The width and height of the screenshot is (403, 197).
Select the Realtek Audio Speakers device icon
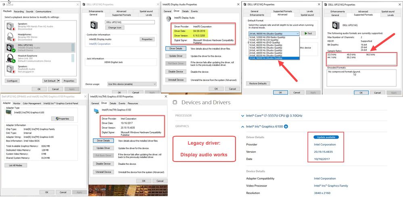click(x=11, y=69)
